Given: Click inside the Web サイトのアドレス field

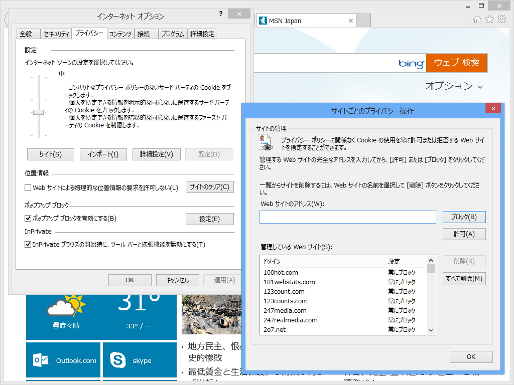Looking at the screenshot, I should (x=347, y=217).
